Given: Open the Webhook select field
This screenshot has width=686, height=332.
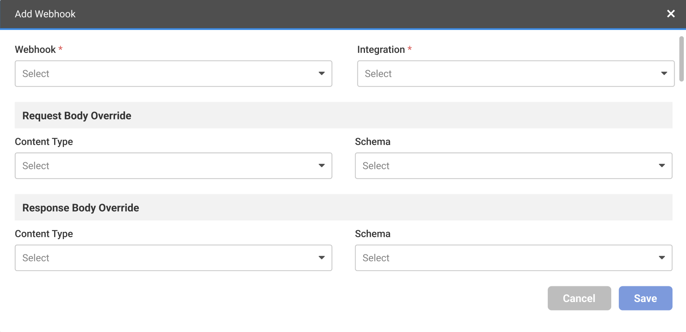Looking at the screenshot, I should (169, 73).
